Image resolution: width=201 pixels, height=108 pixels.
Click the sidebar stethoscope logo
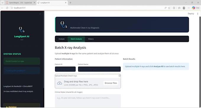pos(22,30)
